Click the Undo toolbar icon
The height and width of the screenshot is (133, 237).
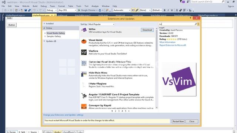point(34,10)
